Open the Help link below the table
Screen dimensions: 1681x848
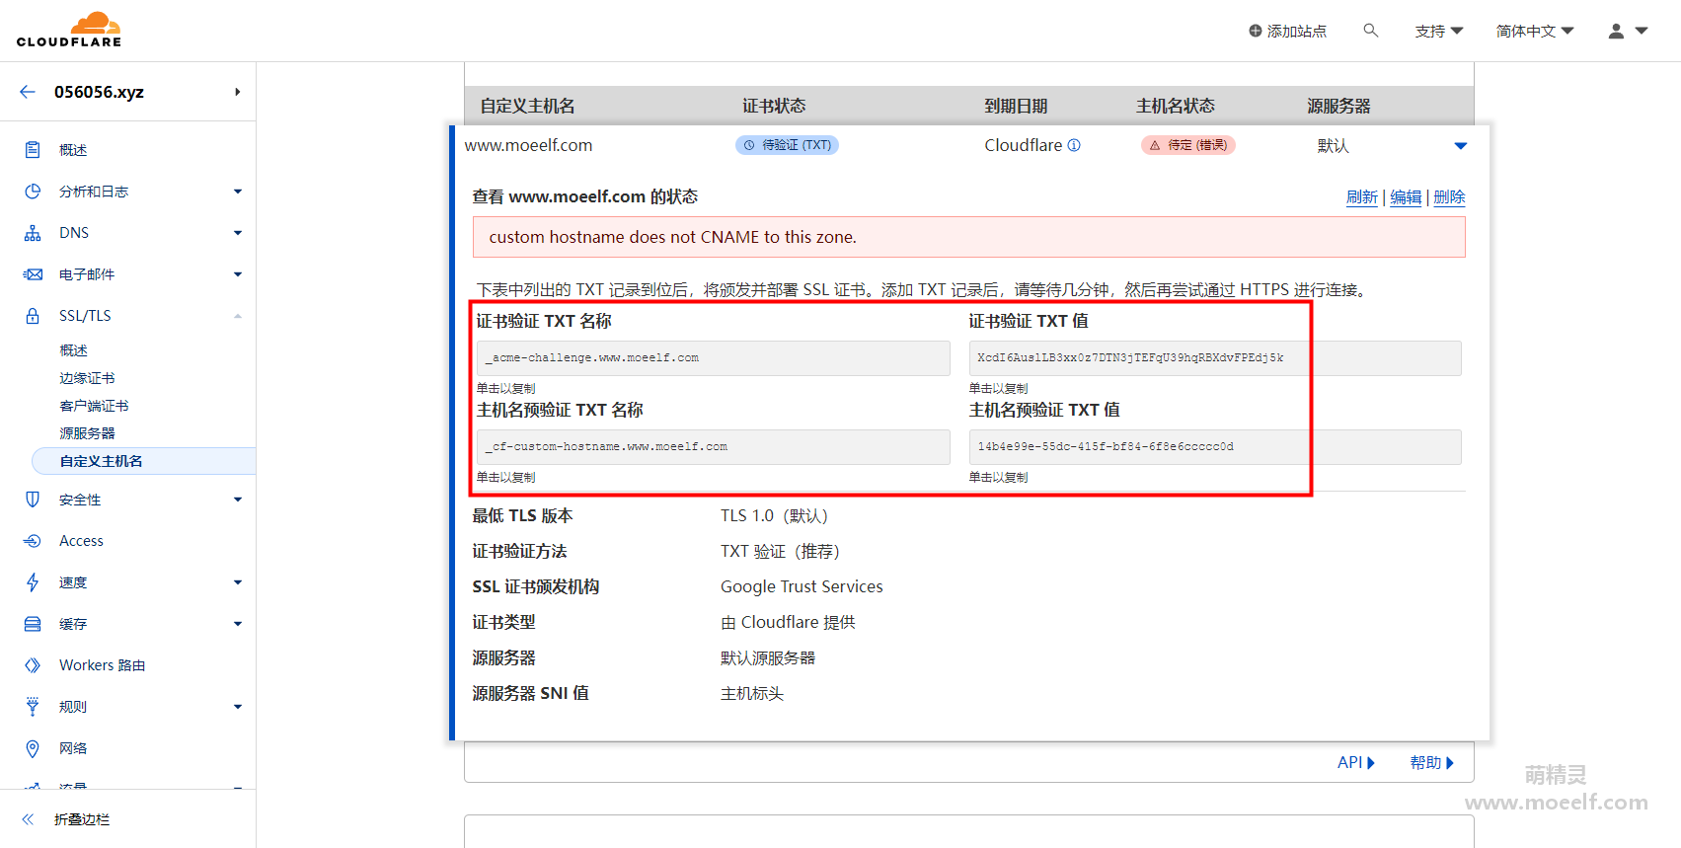[1431, 762]
